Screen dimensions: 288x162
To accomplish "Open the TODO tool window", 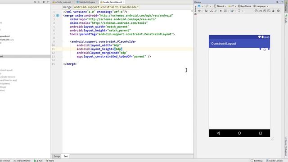I will tap(50, 161).
